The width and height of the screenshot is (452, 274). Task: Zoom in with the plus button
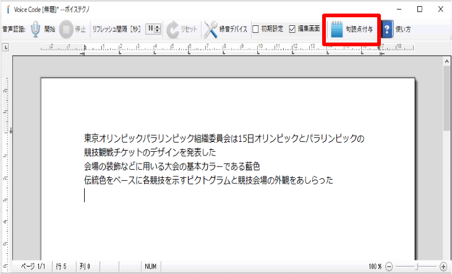443,267
